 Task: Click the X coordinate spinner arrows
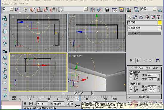click(49, 103)
